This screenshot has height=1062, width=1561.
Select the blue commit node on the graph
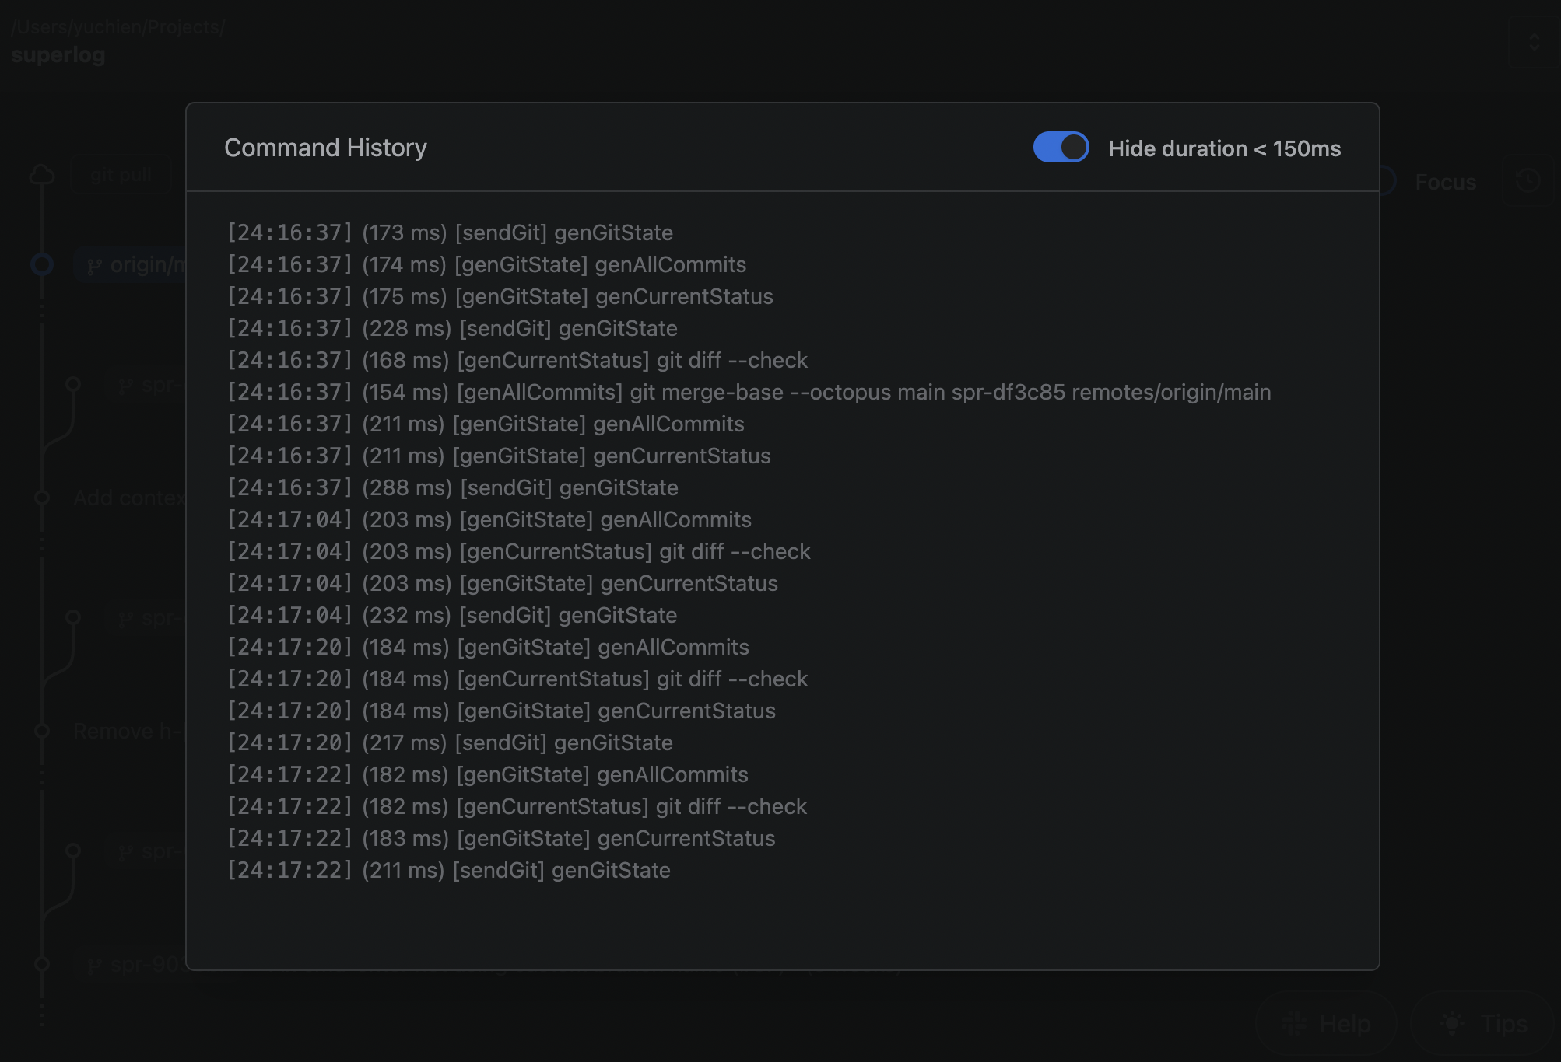pyautogui.click(x=42, y=264)
